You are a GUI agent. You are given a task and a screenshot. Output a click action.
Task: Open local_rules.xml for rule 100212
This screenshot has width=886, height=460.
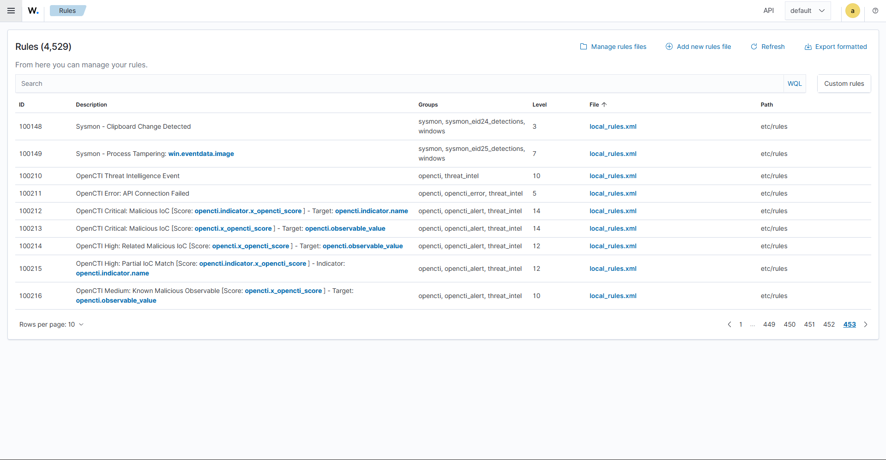click(613, 211)
